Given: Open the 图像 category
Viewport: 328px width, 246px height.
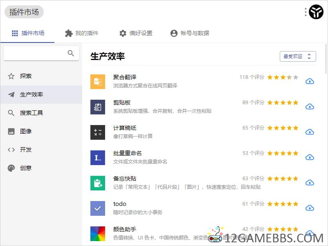Looking at the screenshot, I should click(x=25, y=131).
